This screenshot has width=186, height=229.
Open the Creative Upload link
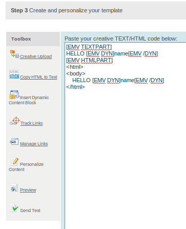coord(36,56)
